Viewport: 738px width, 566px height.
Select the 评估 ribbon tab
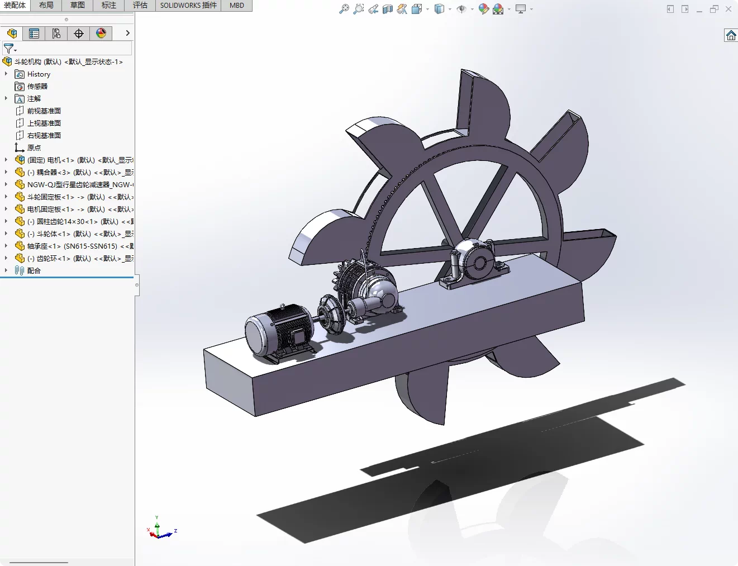140,5
